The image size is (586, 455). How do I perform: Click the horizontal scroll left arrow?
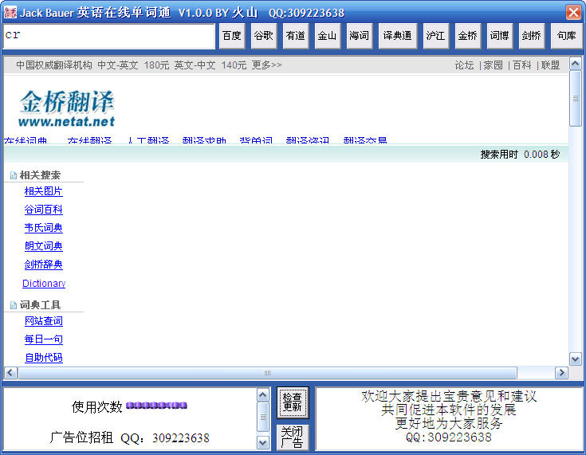tap(10, 373)
